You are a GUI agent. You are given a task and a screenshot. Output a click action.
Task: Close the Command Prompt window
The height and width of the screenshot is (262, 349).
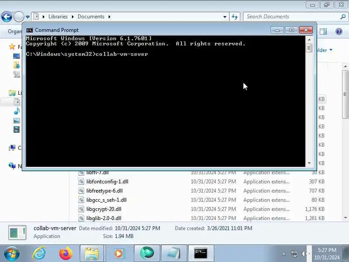click(x=306, y=30)
